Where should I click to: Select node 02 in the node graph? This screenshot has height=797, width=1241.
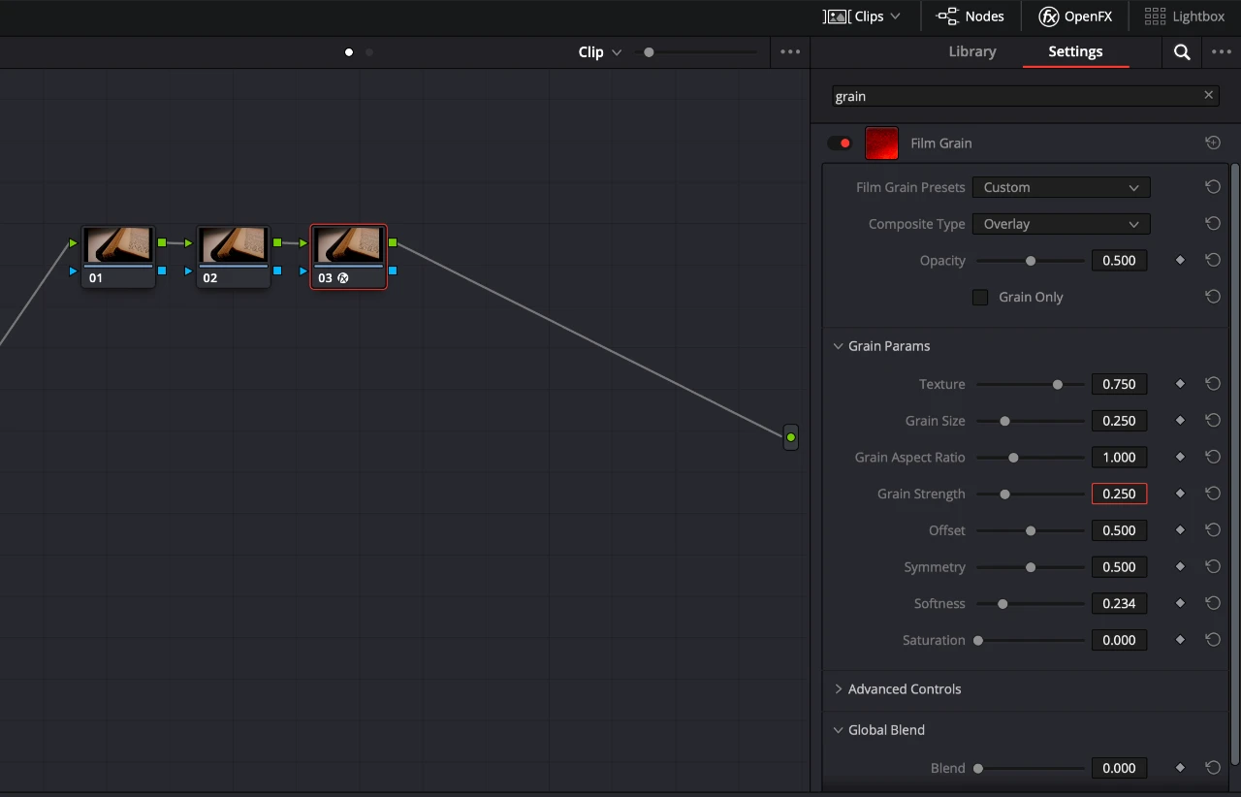pos(233,255)
